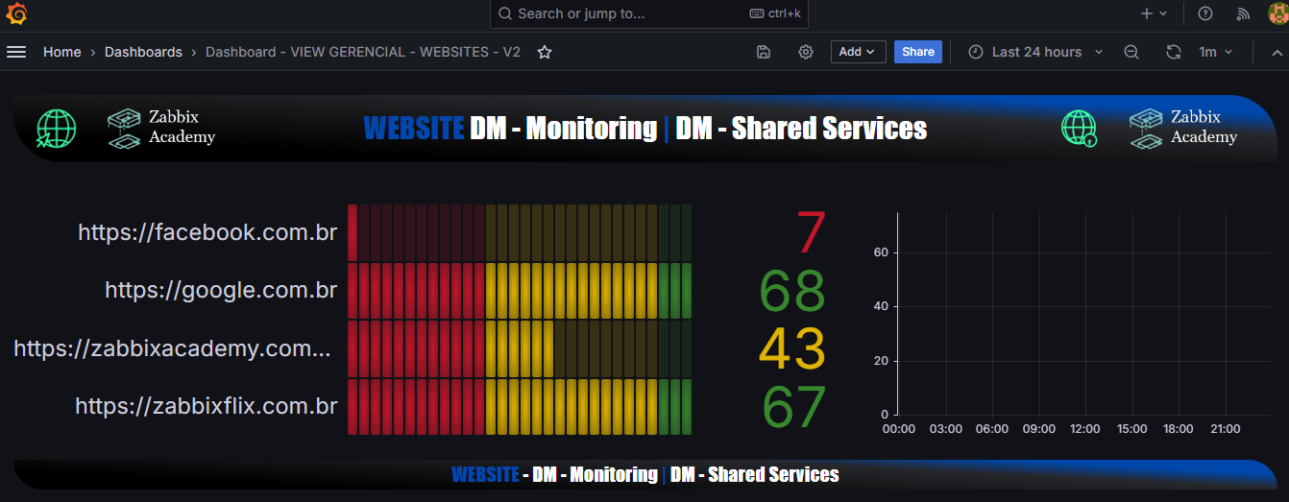Open the Dashboards breadcrumb link

pyautogui.click(x=143, y=52)
